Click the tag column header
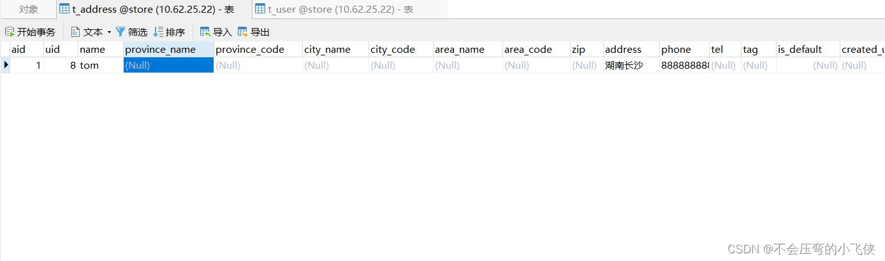Image resolution: width=885 pixels, height=261 pixels. click(x=759, y=49)
